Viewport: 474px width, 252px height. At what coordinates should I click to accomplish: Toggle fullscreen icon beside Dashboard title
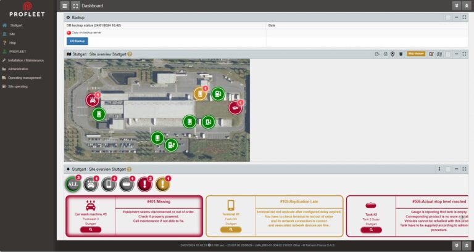75,6
